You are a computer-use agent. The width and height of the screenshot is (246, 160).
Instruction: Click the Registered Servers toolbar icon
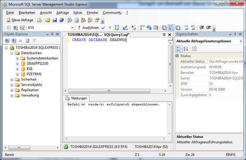tap(70, 20)
